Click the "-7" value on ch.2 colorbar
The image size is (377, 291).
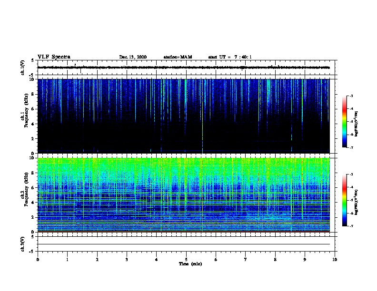pyautogui.click(x=351, y=226)
